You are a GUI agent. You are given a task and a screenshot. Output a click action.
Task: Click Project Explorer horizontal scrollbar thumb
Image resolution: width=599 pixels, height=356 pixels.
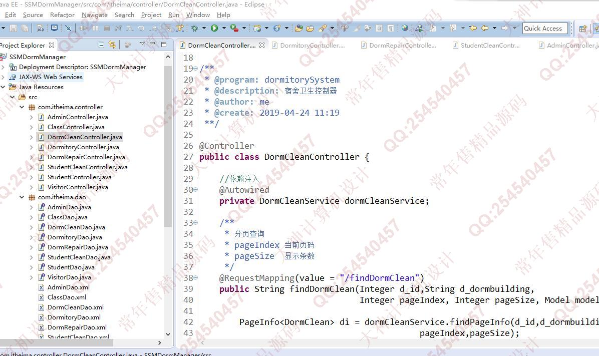coord(57,342)
